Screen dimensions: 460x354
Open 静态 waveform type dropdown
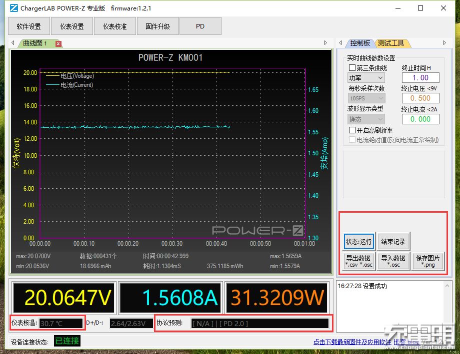[x=366, y=119]
